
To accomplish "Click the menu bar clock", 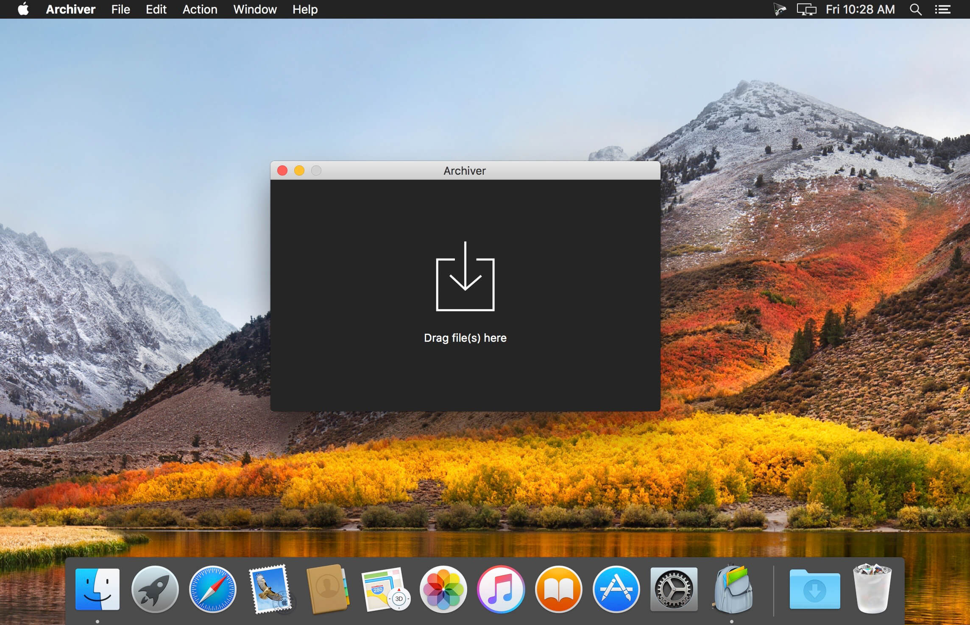I will coord(860,9).
